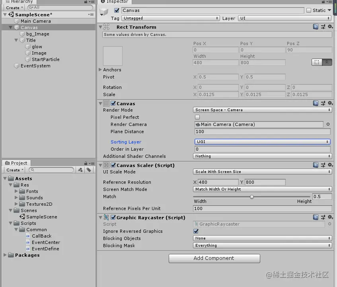The width and height of the screenshot is (337, 287).
Task: Open Rect Transform preset selector icon
Action: [323, 27]
